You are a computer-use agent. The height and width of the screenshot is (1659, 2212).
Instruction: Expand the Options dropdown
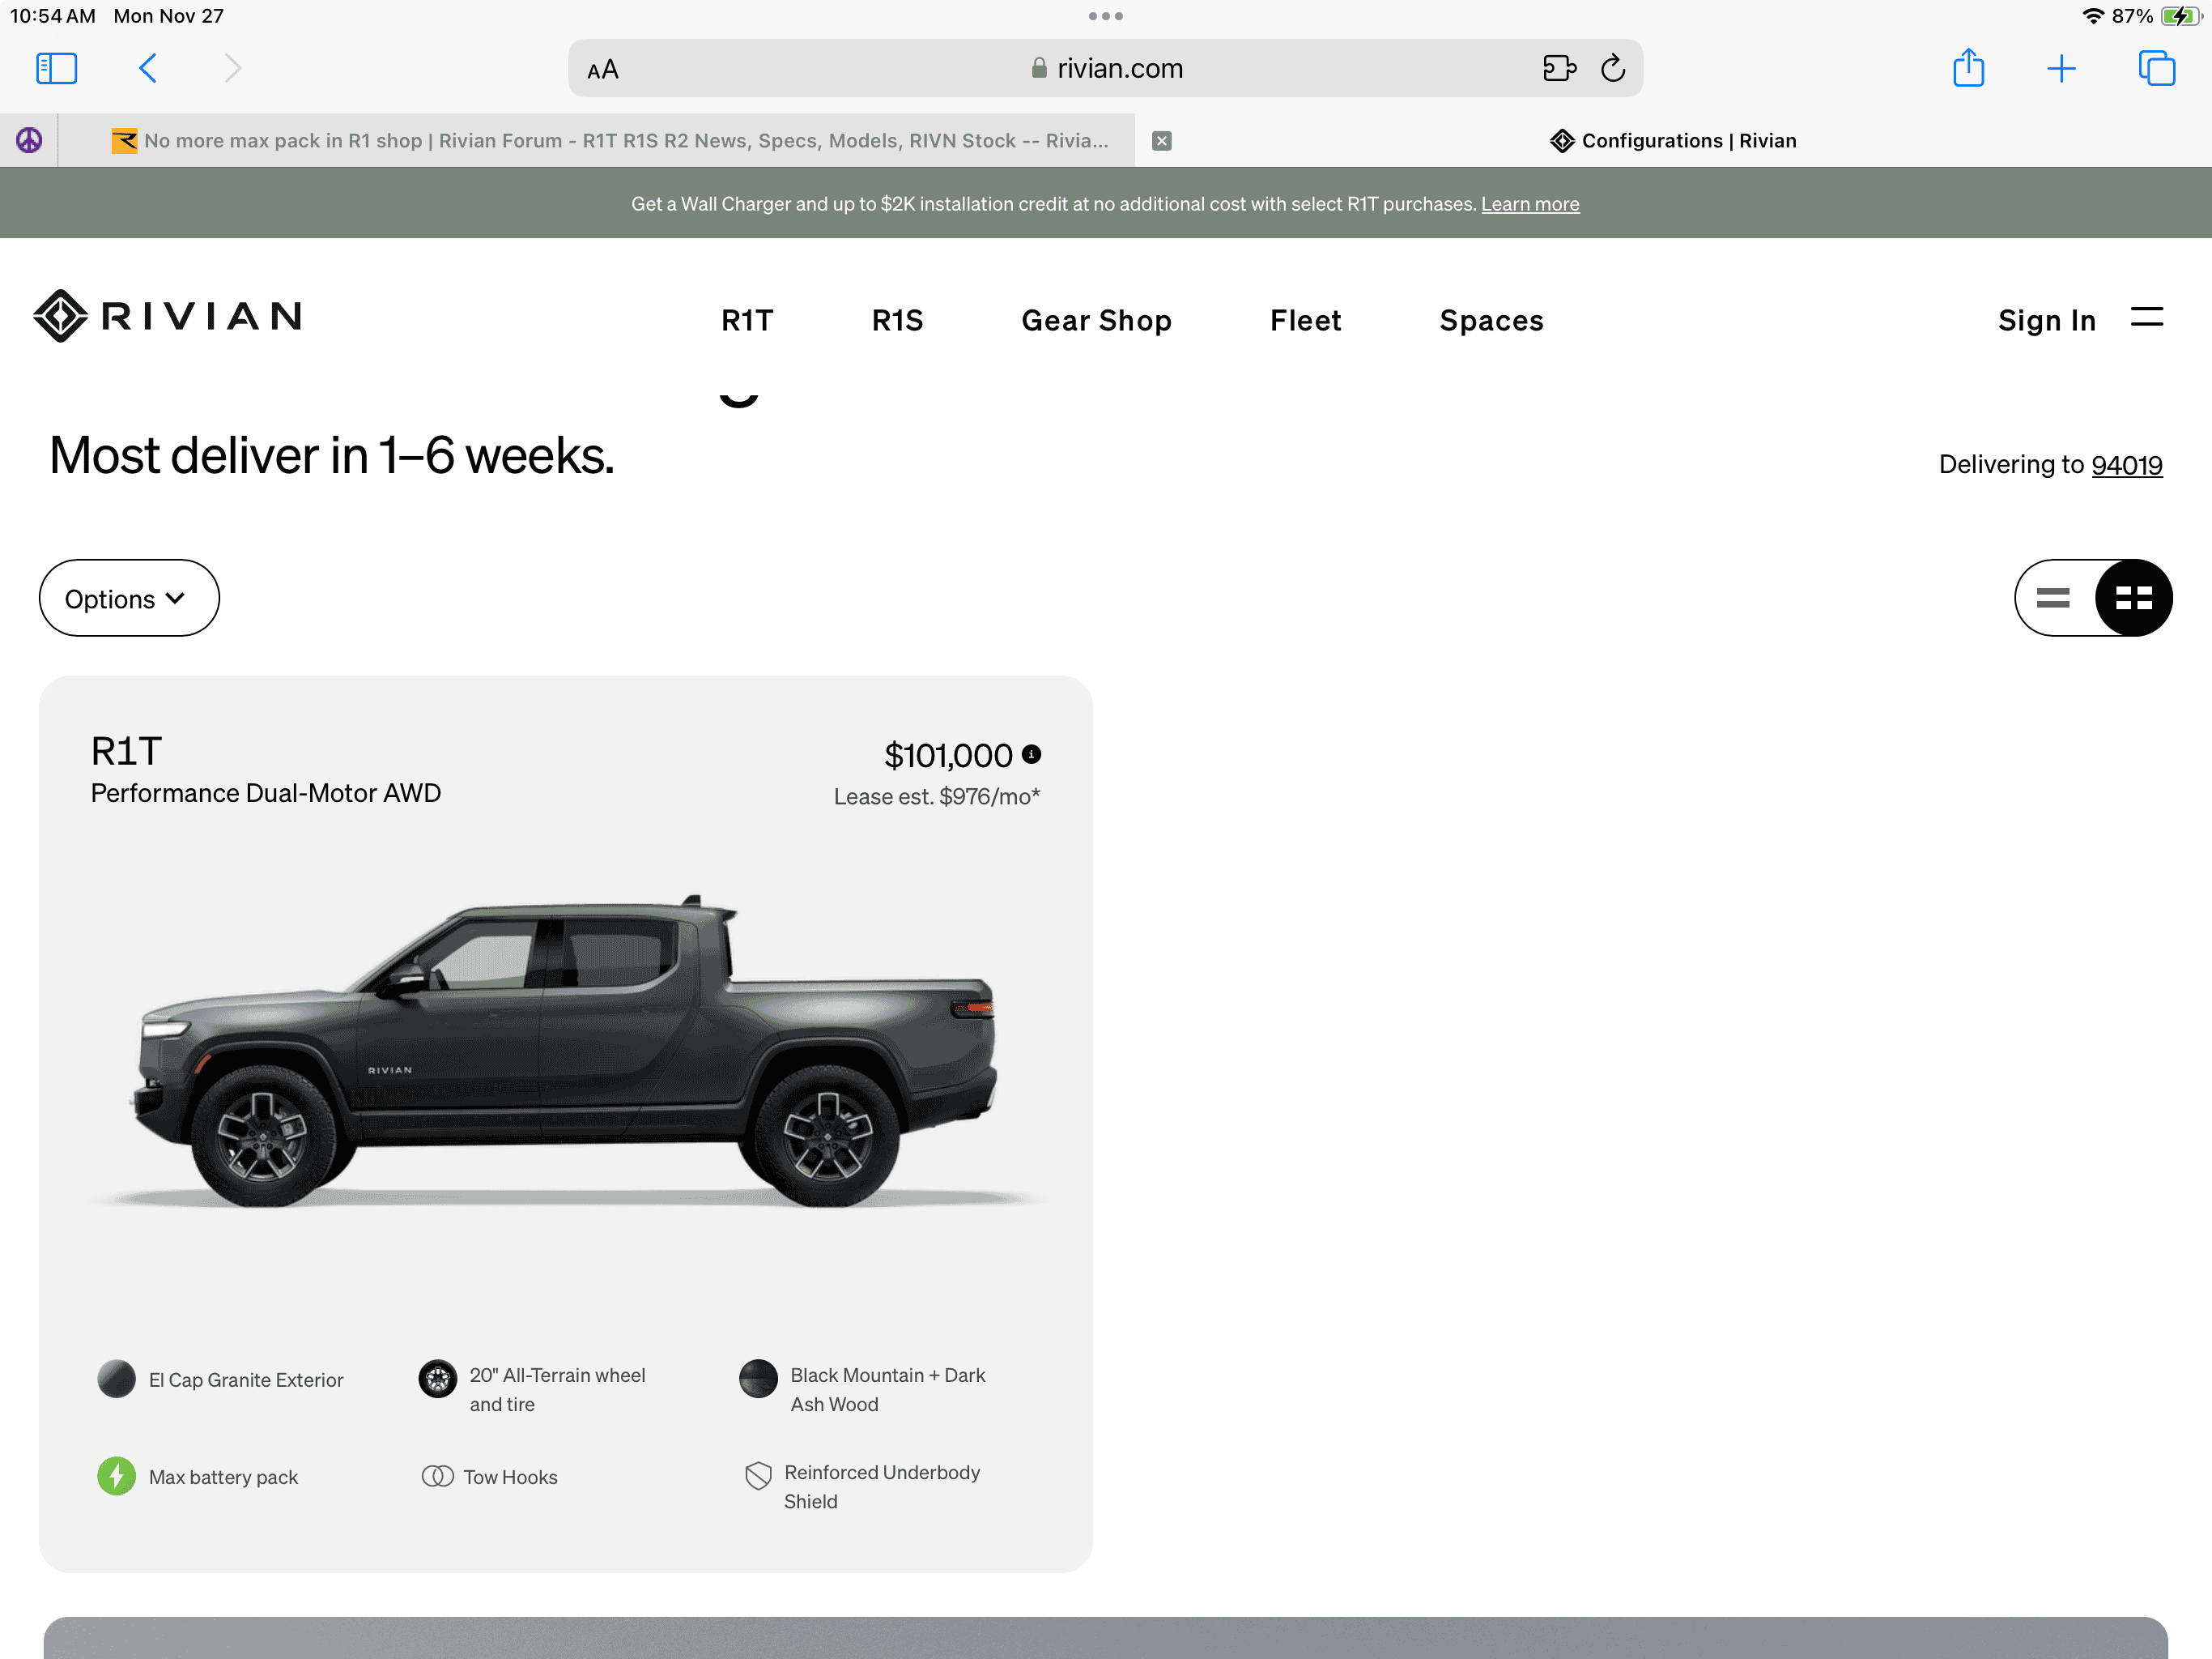(x=129, y=599)
